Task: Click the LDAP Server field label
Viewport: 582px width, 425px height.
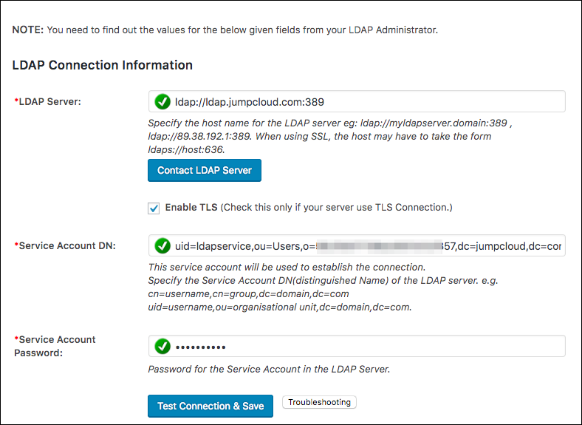Action: (x=49, y=101)
